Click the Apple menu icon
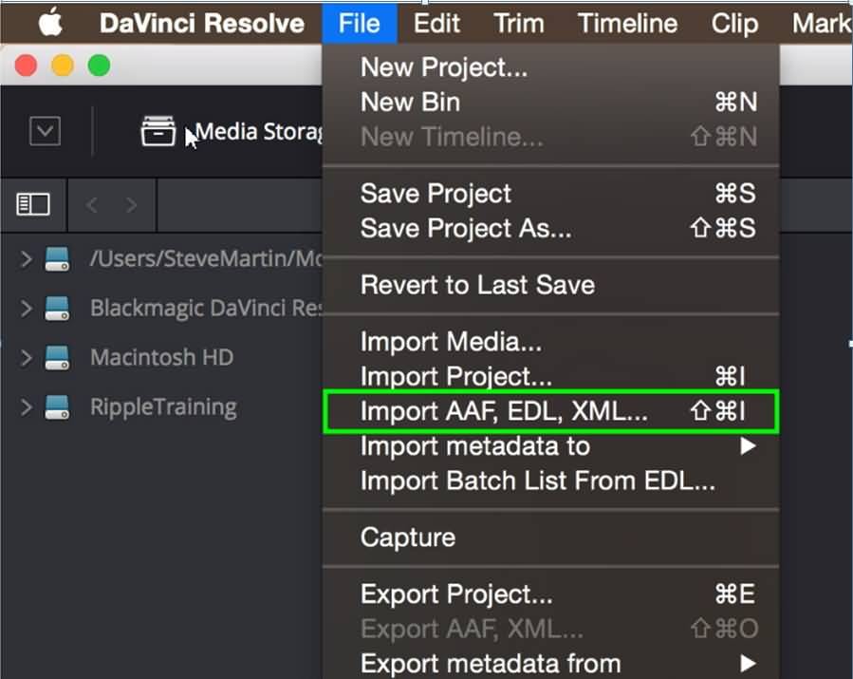This screenshot has width=853, height=679. (x=50, y=23)
